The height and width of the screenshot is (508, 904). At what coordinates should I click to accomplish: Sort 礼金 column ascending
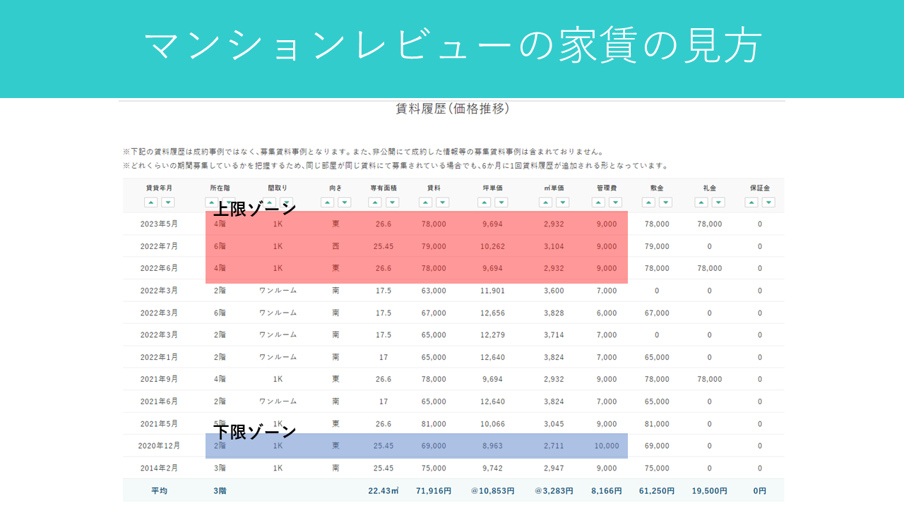pyautogui.click(x=701, y=202)
